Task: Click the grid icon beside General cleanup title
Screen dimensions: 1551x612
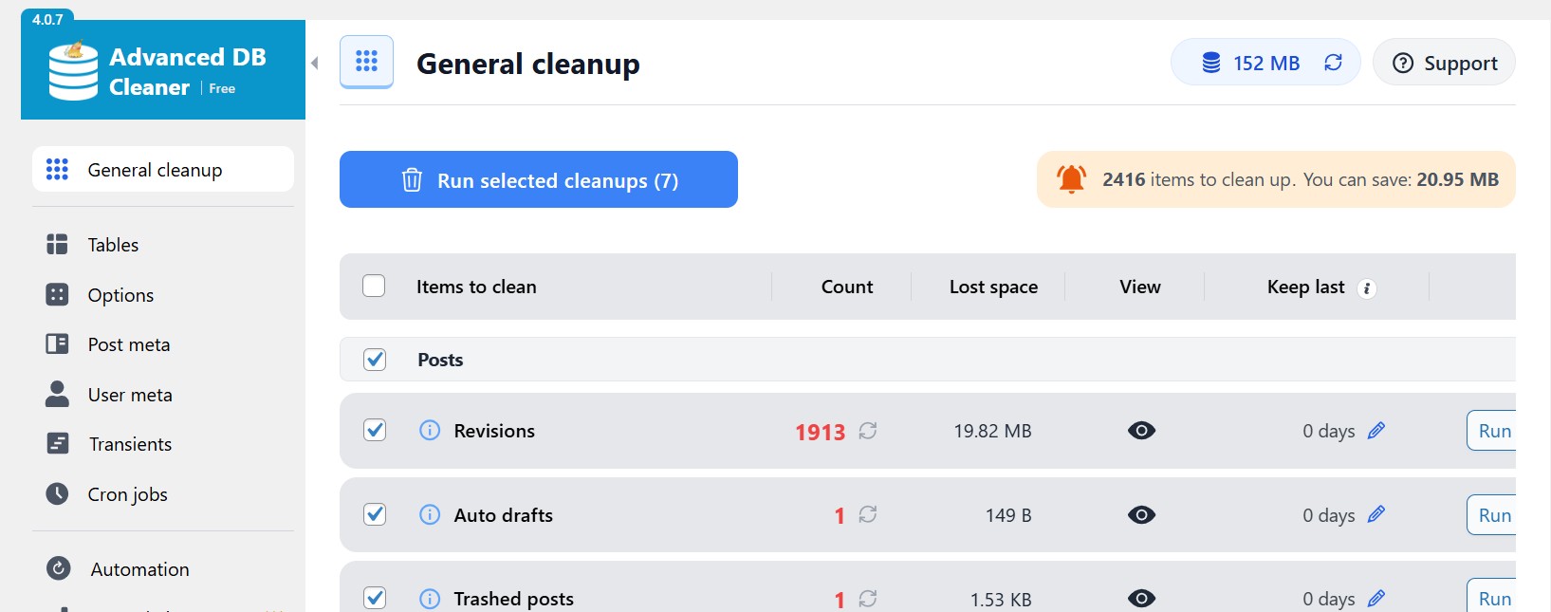Action: 366,62
